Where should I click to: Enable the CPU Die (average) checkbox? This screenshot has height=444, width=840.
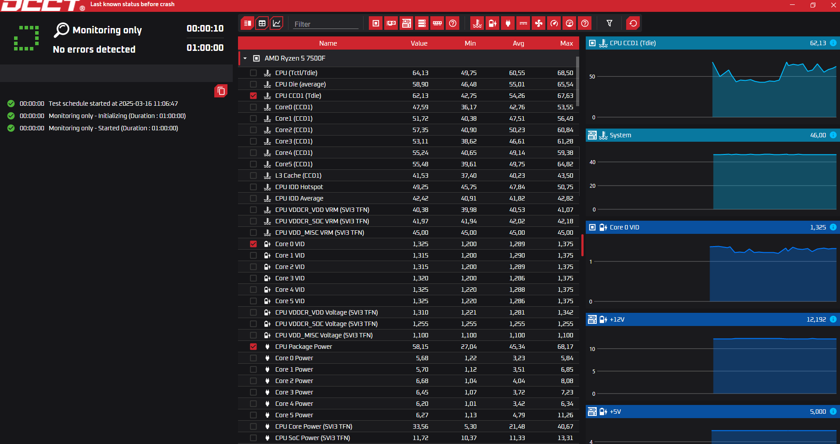[253, 84]
